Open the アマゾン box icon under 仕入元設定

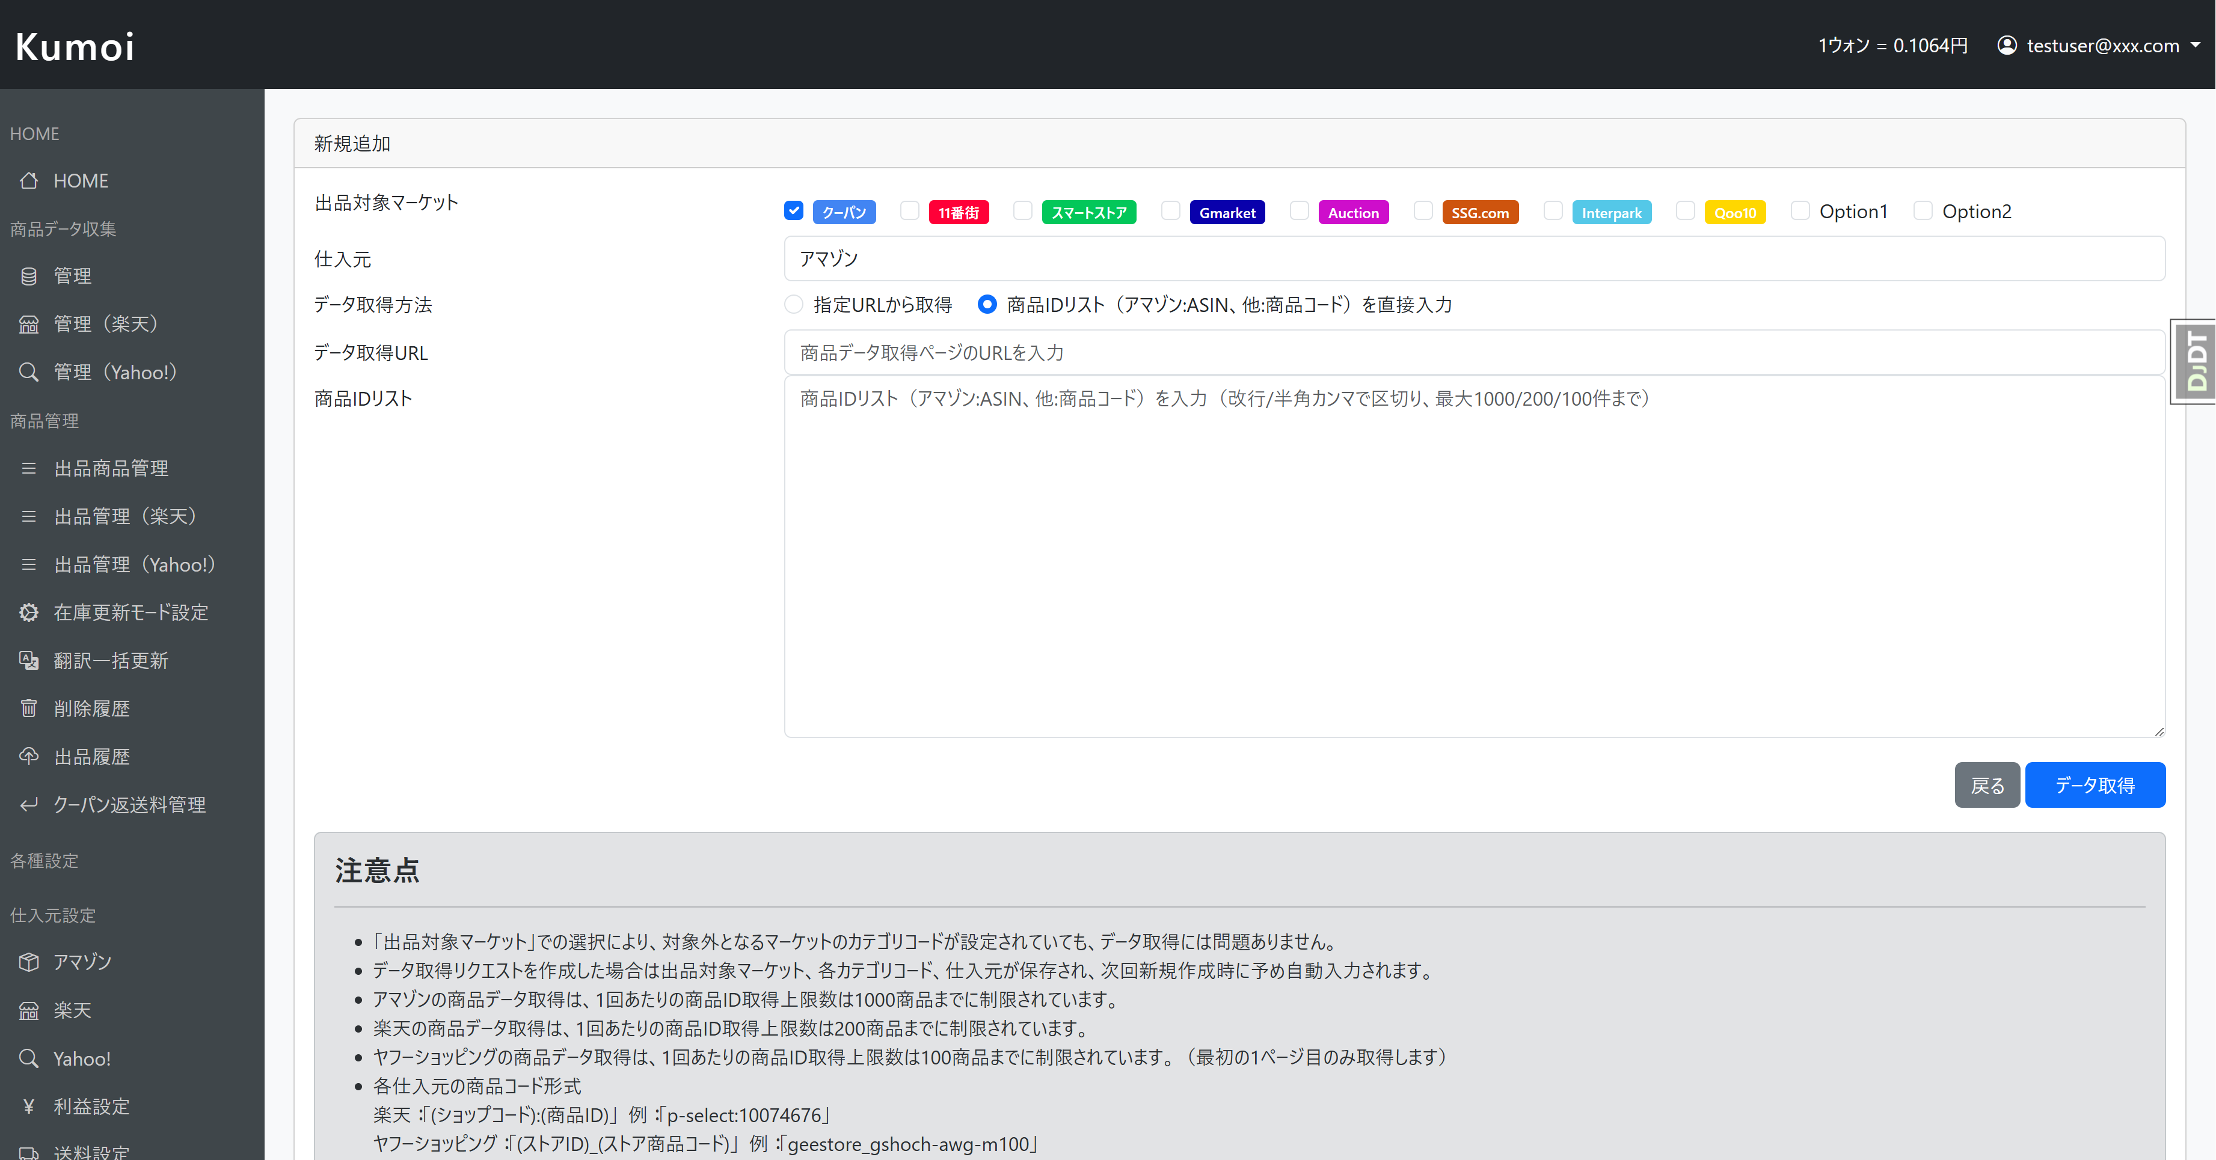29,962
